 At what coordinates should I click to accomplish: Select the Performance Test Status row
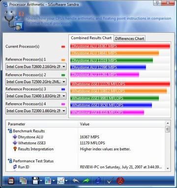coord(33,161)
